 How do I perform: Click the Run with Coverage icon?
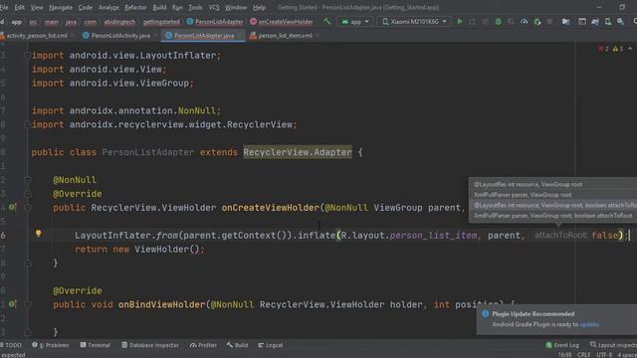point(511,22)
